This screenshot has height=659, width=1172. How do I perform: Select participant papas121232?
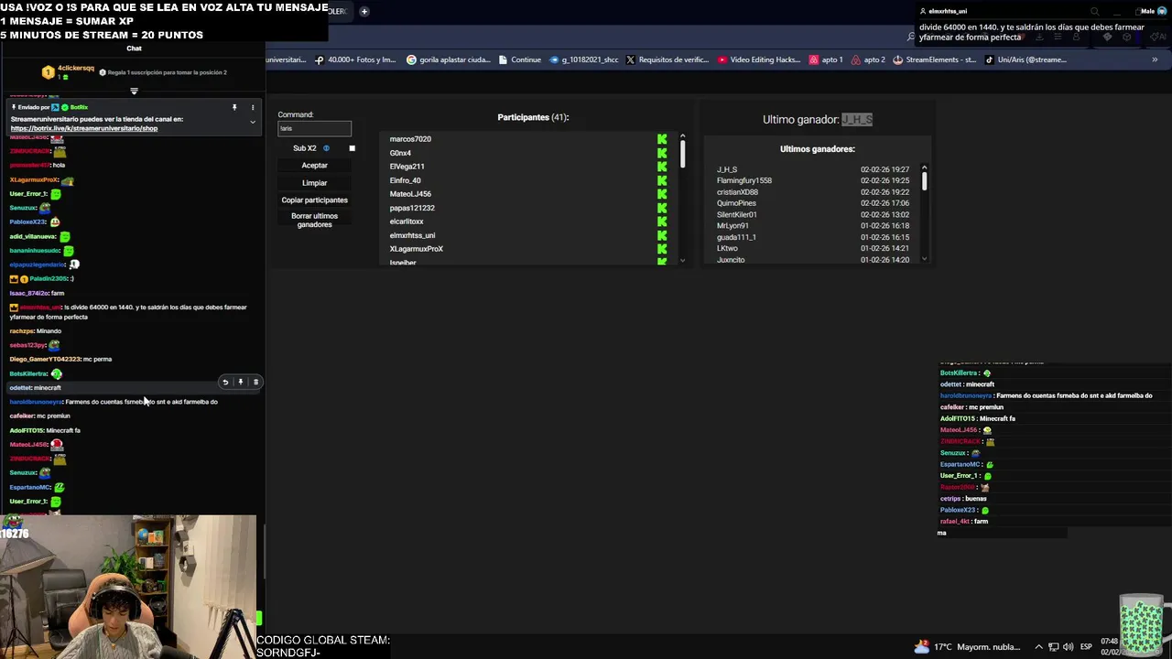tap(412, 208)
